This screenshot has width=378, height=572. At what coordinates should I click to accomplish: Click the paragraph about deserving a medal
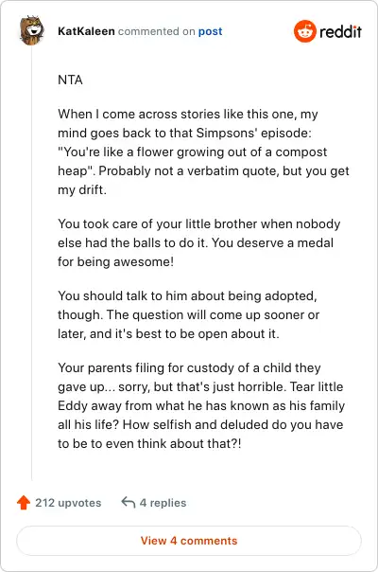[199, 242]
